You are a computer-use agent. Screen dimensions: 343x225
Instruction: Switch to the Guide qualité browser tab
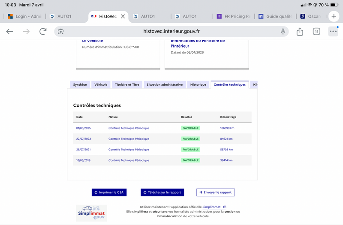pyautogui.click(x=275, y=16)
